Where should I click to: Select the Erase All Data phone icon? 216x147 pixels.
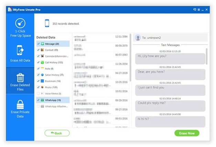coord(20,50)
